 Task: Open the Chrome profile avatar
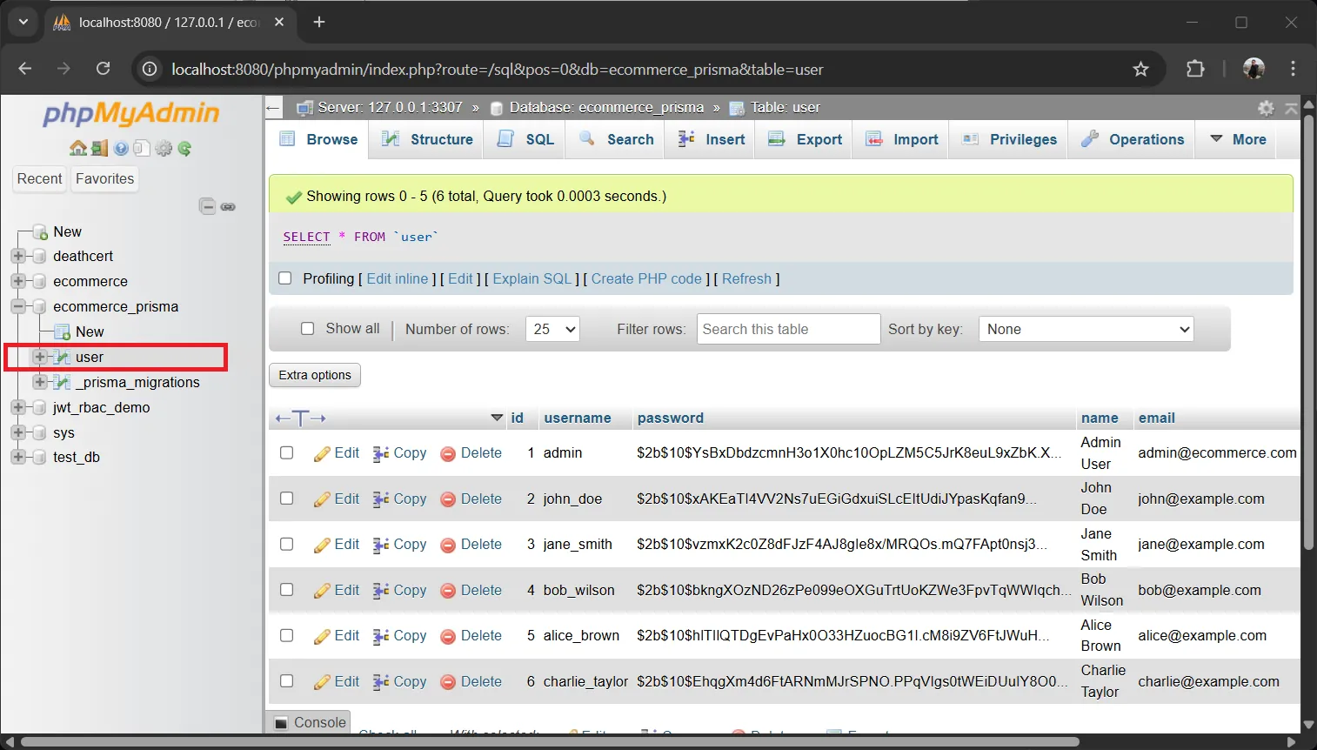click(x=1253, y=69)
